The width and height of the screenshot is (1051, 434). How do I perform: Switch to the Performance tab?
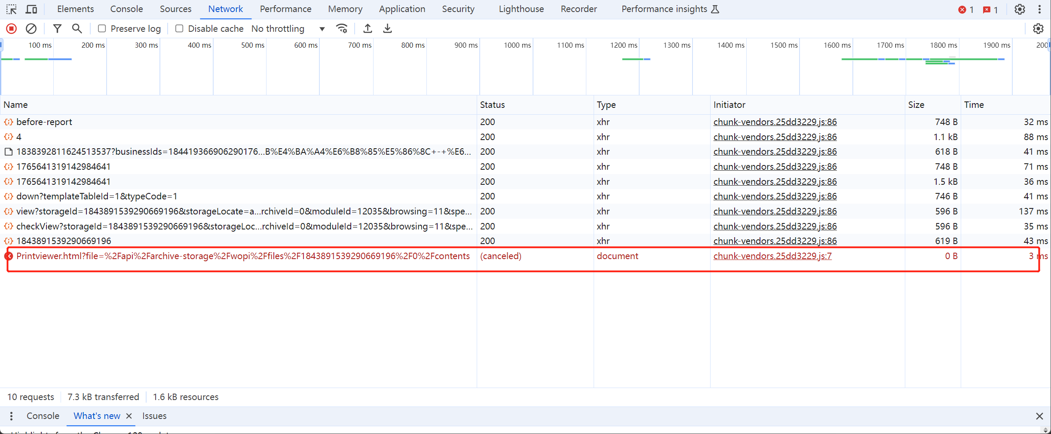tap(285, 9)
